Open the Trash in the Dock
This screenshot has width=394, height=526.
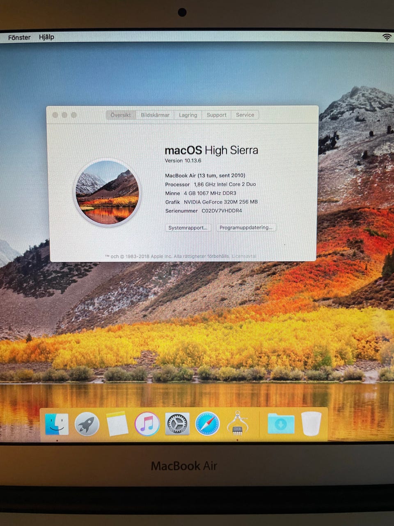pyautogui.click(x=311, y=424)
